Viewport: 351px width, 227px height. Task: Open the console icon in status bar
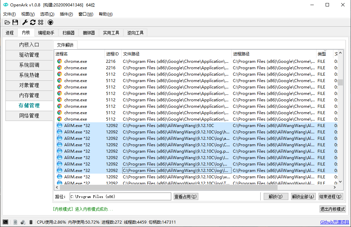5,222
